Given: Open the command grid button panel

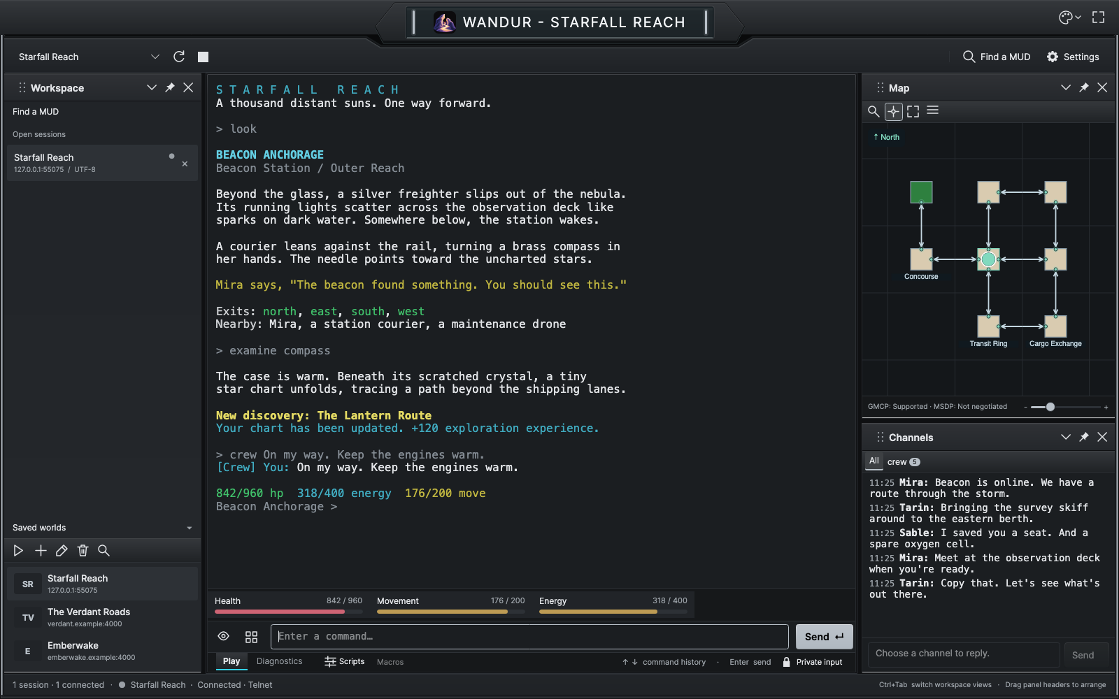Looking at the screenshot, I should click(x=251, y=637).
